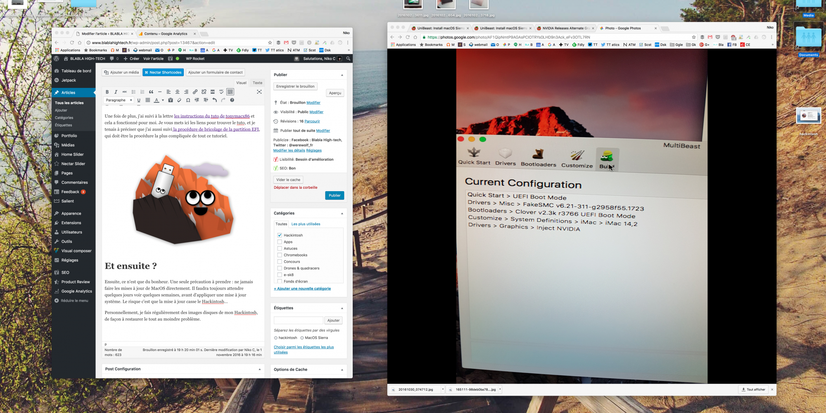Increase indent in editor toolbar

(x=206, y=100)
